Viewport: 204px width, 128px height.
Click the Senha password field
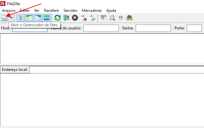click(153, 28)
